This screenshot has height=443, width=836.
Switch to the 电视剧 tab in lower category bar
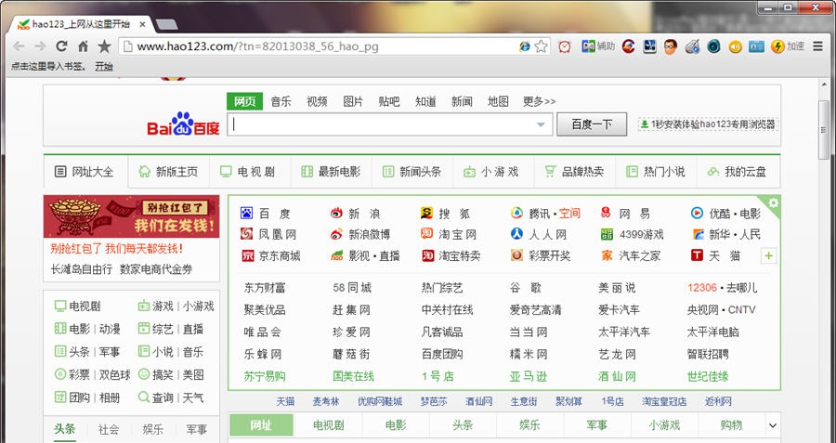click(x=328, y=425)
